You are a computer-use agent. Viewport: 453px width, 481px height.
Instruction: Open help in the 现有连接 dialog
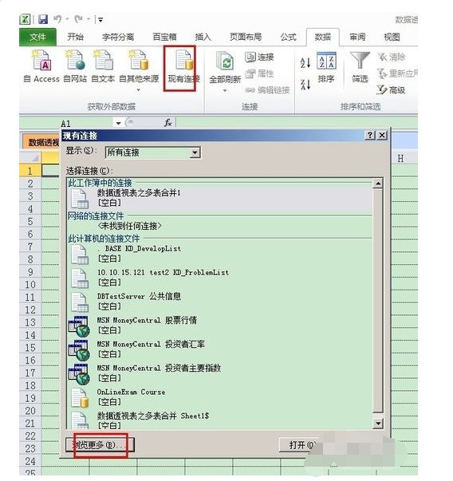(x=370, y=136)
